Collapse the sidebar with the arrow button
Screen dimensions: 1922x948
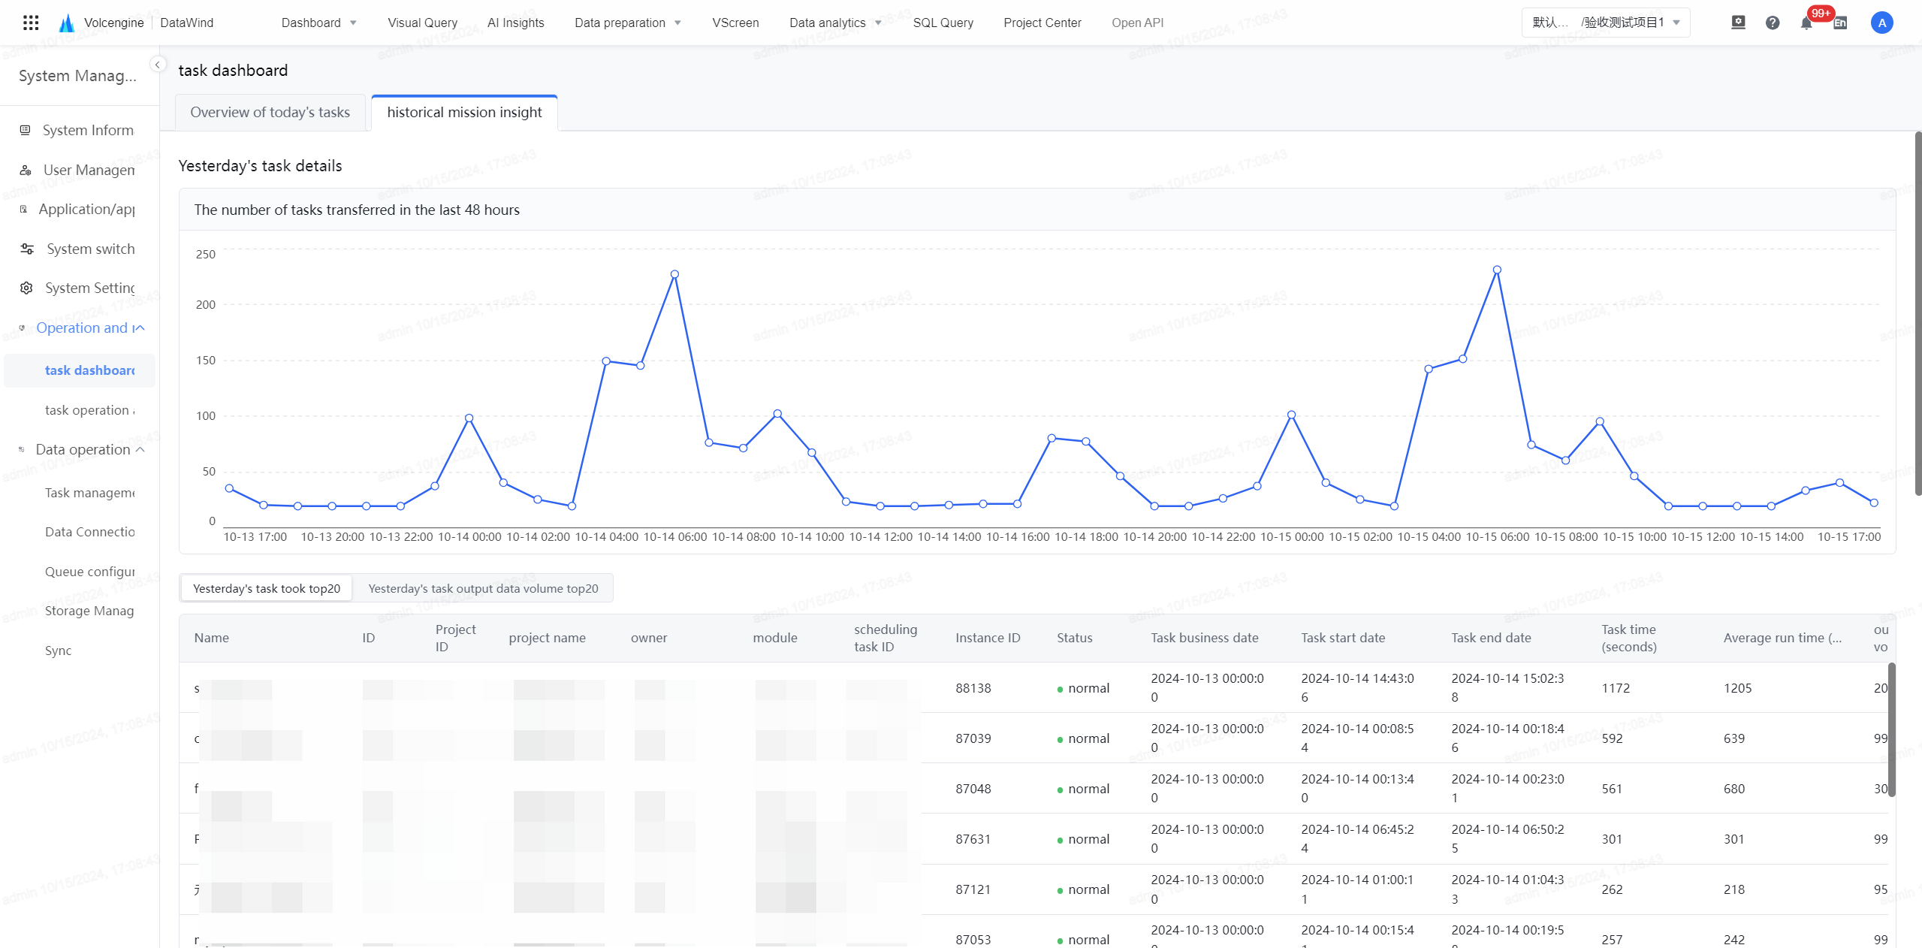coord(158,65)
